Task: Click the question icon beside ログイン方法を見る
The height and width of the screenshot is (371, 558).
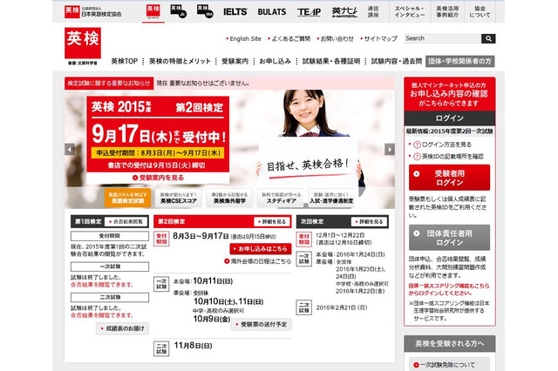Action: [x=417, y=145]
